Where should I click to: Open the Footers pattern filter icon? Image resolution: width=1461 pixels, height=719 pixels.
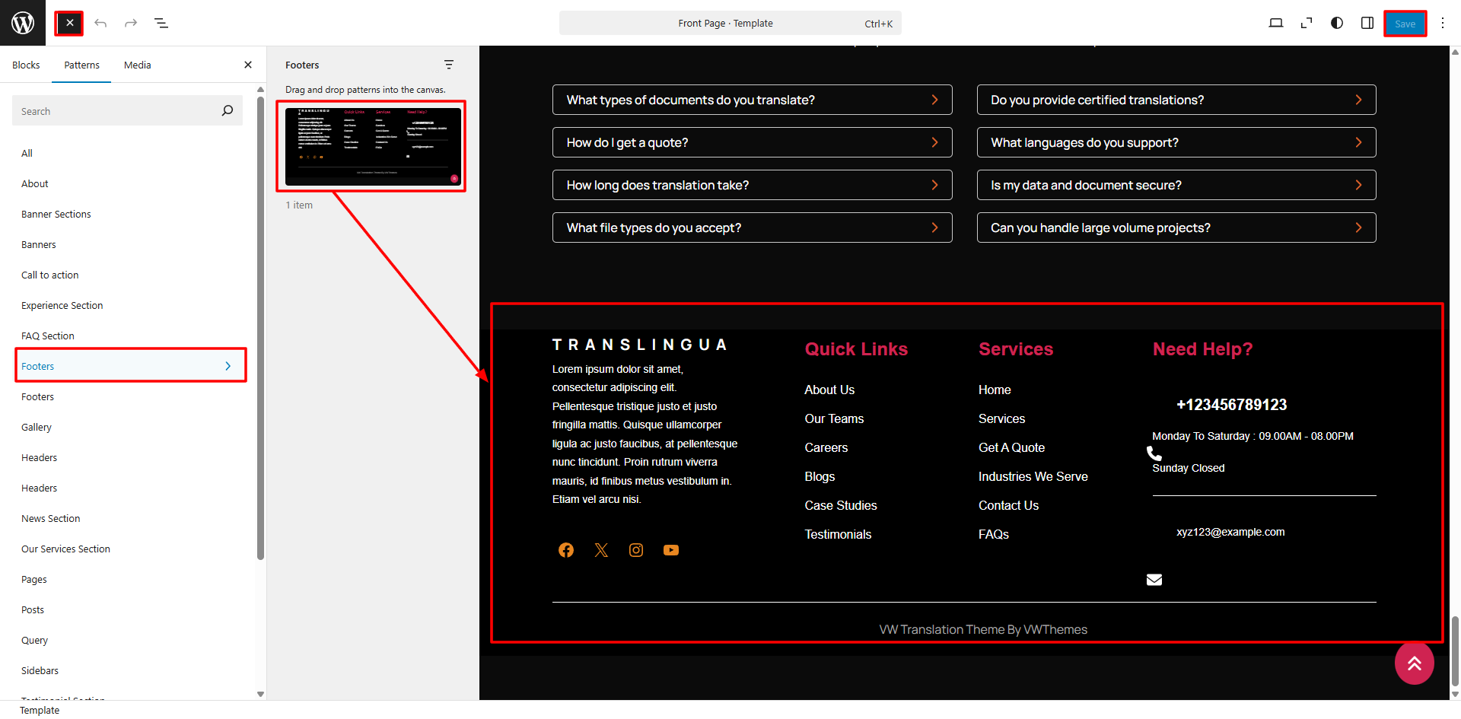pyautogui.click(x=449, y=65)
